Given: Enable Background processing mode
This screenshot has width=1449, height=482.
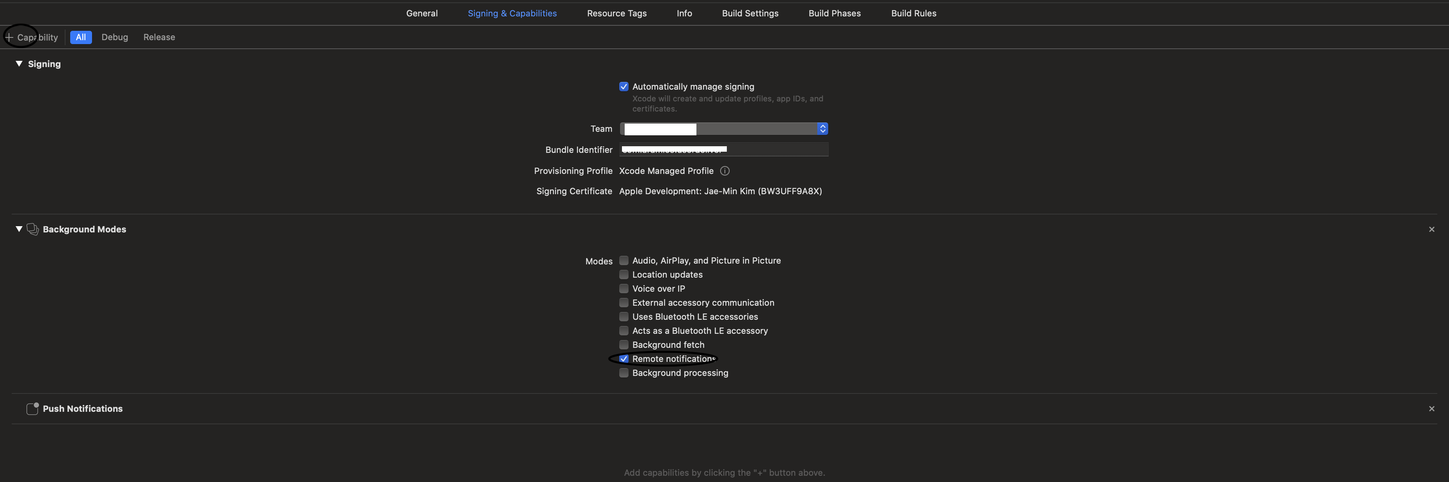Looking at the screenshot, I should coord(624,373).
